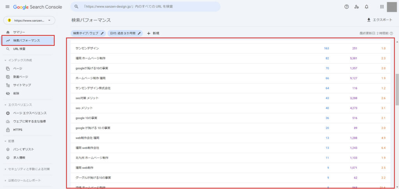The width and height of the screenshot is (399, 189).
Task: Open 求人情報 report
Action: (x=19, y=158)
